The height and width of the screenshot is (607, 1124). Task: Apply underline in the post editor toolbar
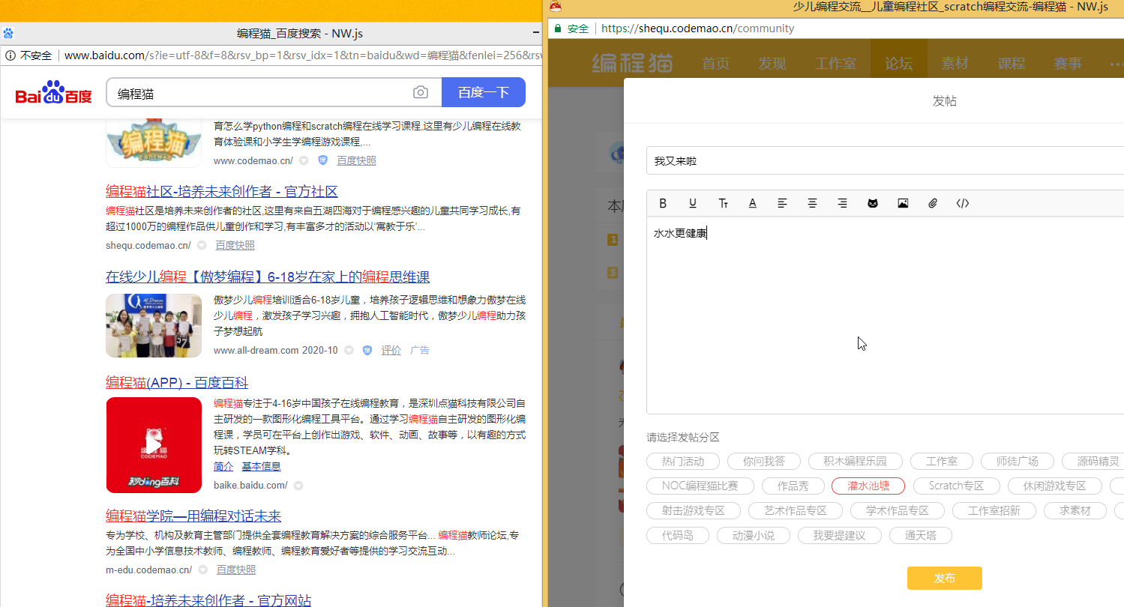[693, 203]
